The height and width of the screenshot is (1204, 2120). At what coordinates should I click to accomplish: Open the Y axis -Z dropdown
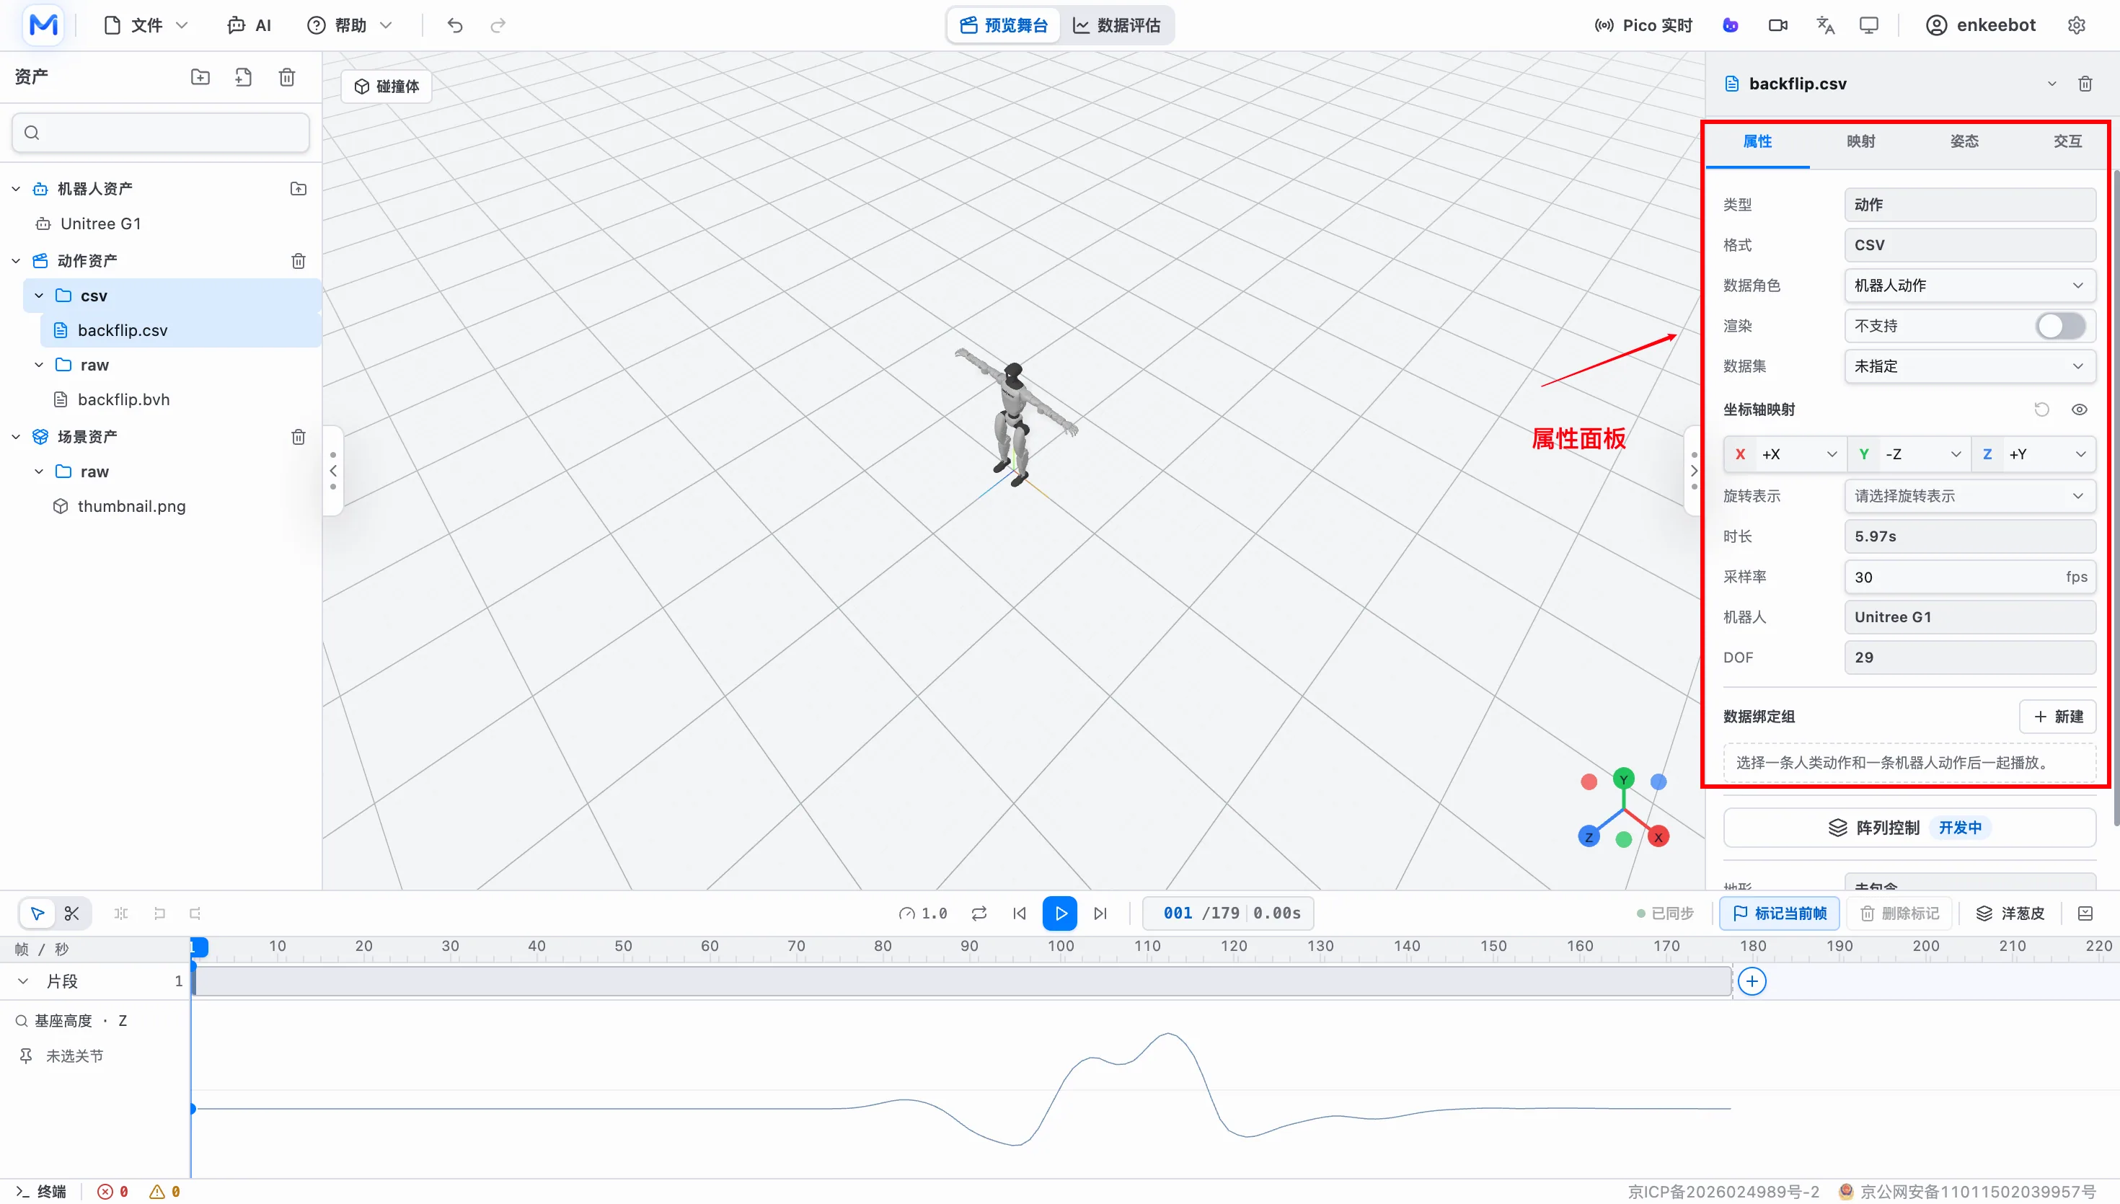click(1909, 454)
